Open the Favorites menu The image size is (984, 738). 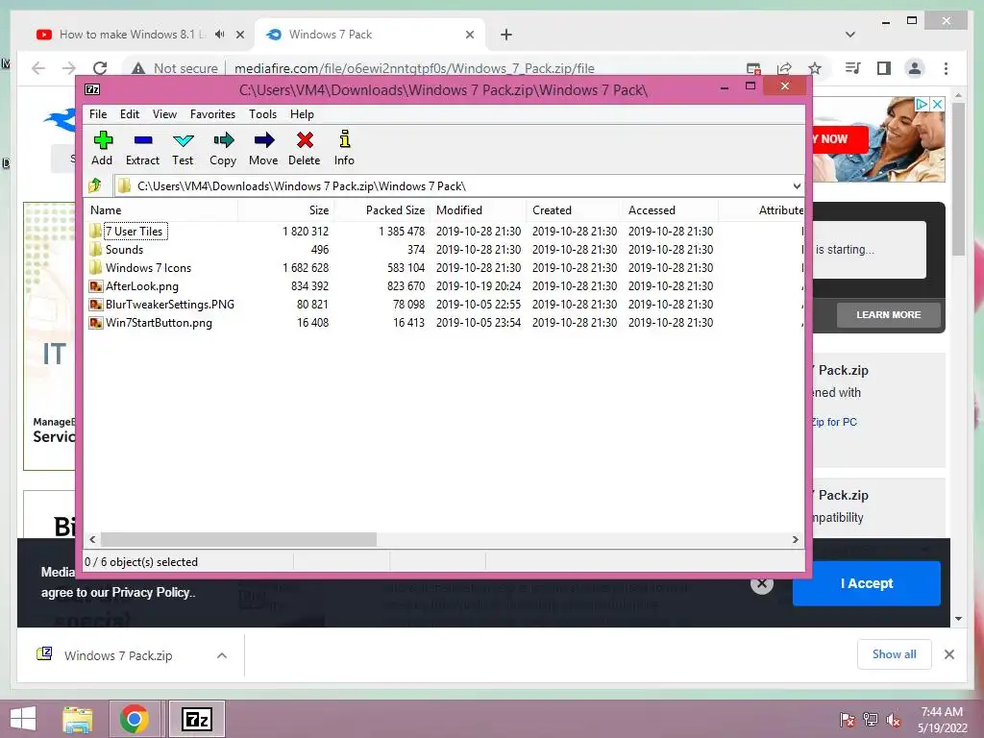(212, 114)
